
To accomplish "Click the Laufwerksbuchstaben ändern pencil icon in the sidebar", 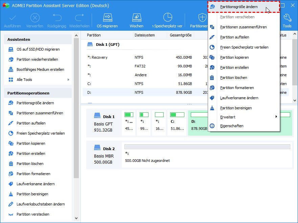I will (11, 204).
